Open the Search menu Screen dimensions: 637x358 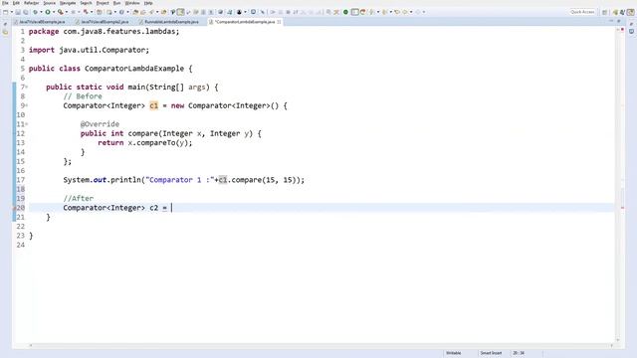pyautogui.click(x=86, y=3)
